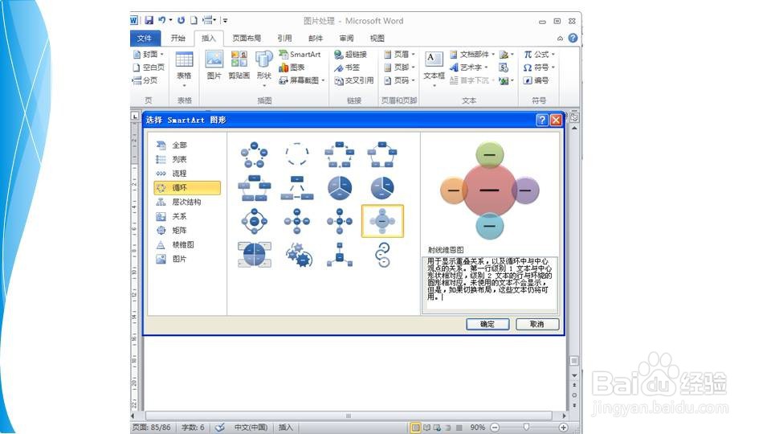Add a bookmark (书签)
Screen dimensions: 771x434
[x=347, y=68]
